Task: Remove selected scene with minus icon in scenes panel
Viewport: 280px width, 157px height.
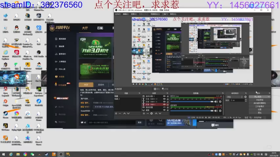Action: [120, 113]
